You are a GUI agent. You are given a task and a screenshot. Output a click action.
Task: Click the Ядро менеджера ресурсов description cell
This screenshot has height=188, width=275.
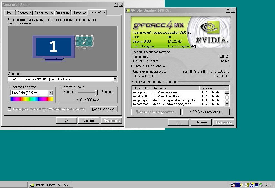pos(172,104)
